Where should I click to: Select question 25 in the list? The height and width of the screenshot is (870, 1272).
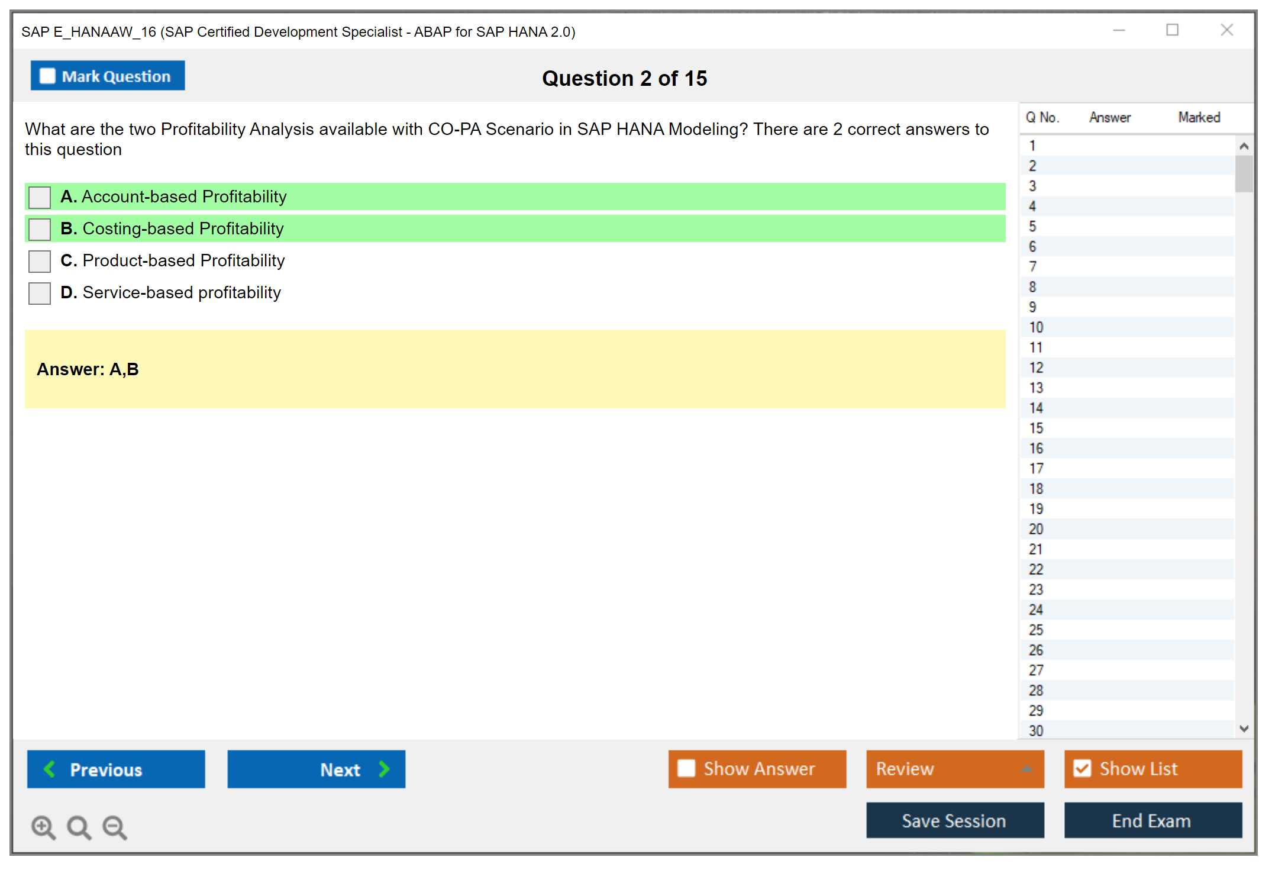(1036, 630)
